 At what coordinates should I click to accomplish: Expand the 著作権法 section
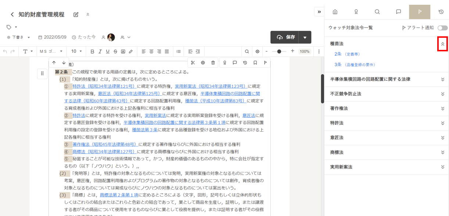pyautogui.click(x=442, y=109)
